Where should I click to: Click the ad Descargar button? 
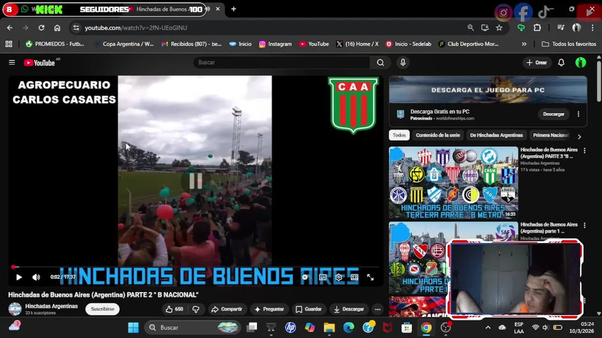tap(554, 114)
